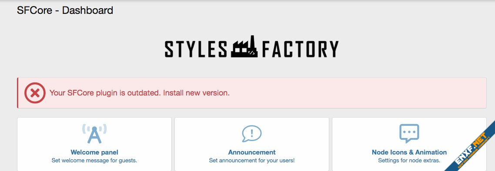Click the dark red left edge of alert

pyautogui.click(x=18, y=93)
